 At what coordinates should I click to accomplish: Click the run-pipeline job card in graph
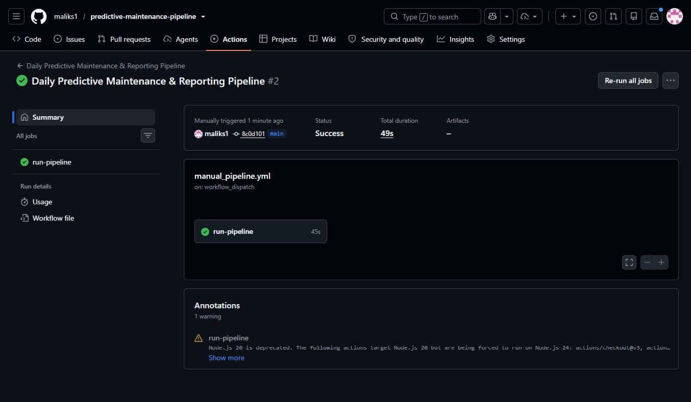point(261,231)
